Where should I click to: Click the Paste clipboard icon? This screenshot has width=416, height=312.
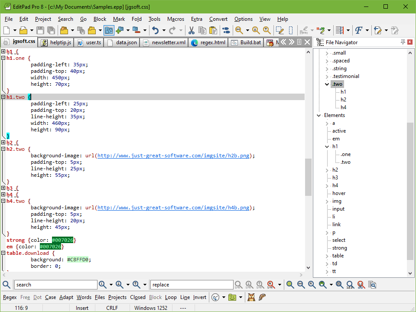213,30
